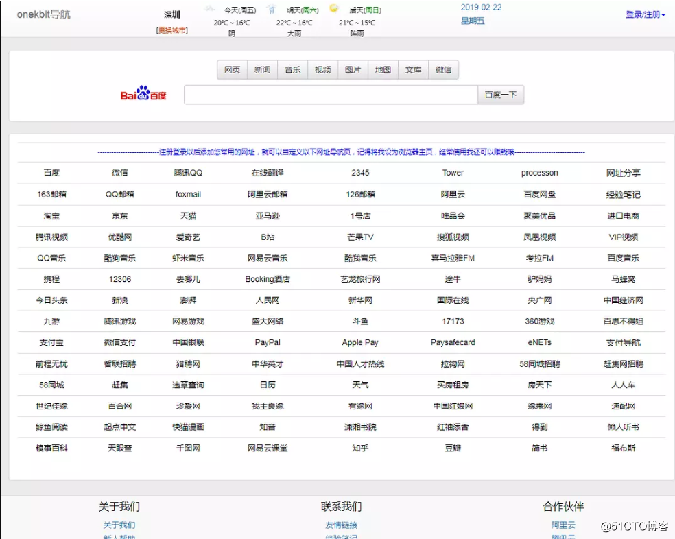Open the PayPal link
This screenshot has height=539, width=675.
268,342
